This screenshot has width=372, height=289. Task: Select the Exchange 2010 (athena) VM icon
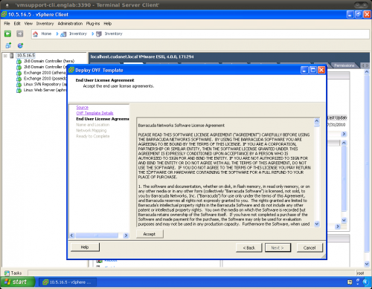19,73
